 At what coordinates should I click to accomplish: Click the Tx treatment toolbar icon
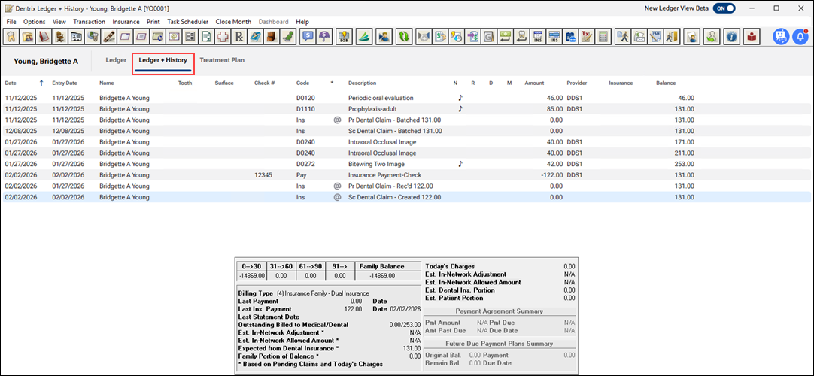pyautogui.click(x=587, y=36)
